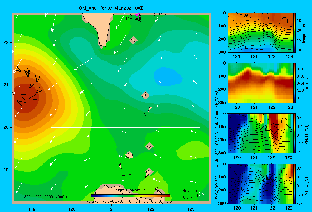This screenshot has width=312, height=212.
Task: Click the vel. N color bar
Action: point(295,133)
